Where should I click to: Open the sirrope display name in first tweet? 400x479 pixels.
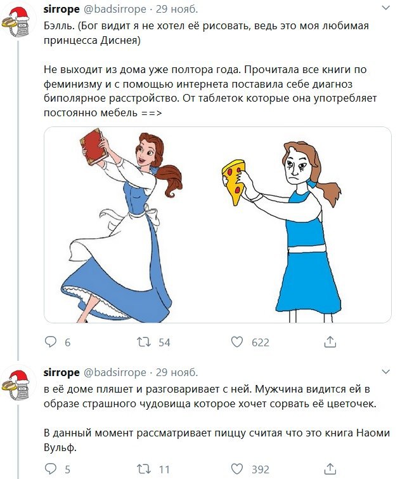pos(61,9)
